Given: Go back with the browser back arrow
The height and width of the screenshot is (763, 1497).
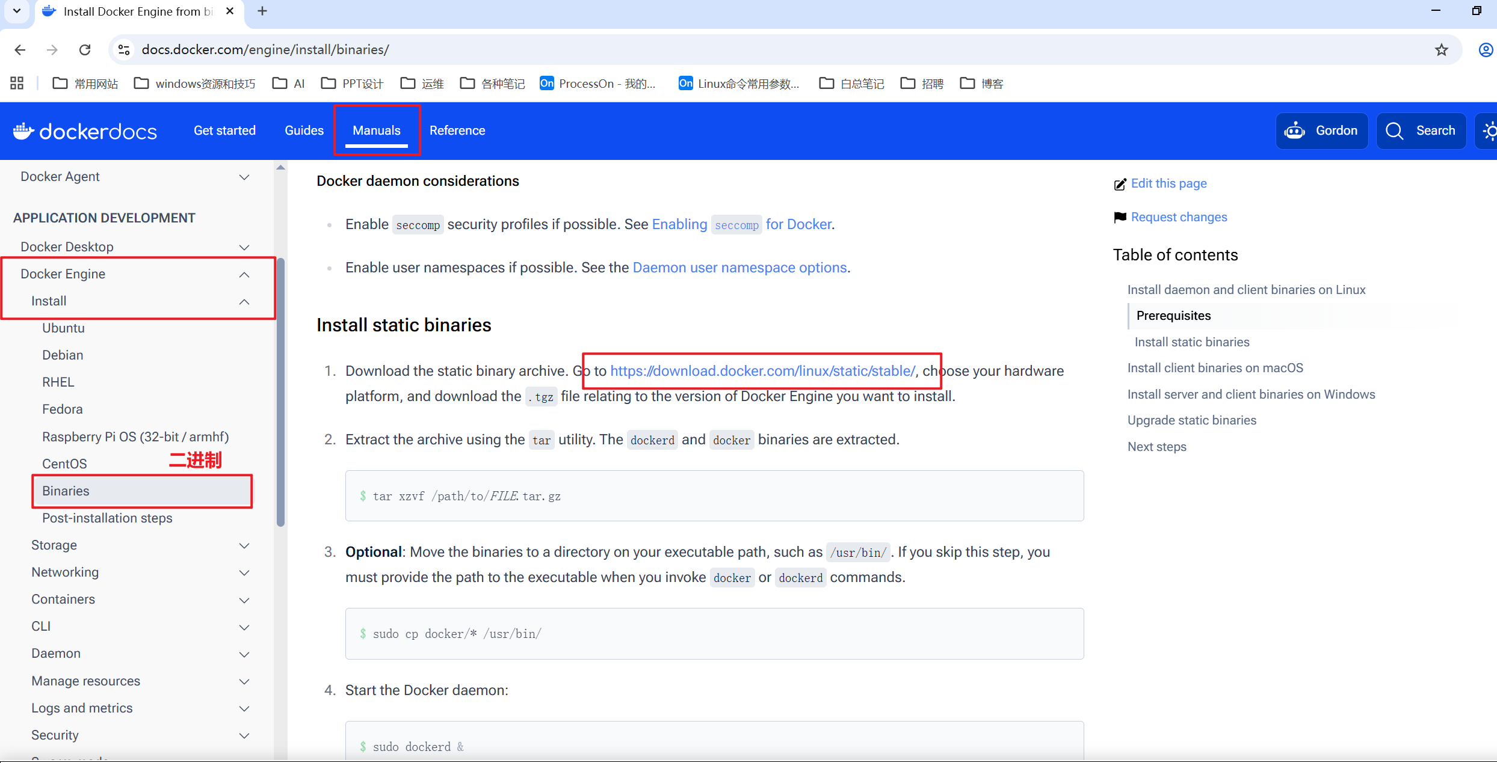Looking at the screenshot, I should (20, 50).
